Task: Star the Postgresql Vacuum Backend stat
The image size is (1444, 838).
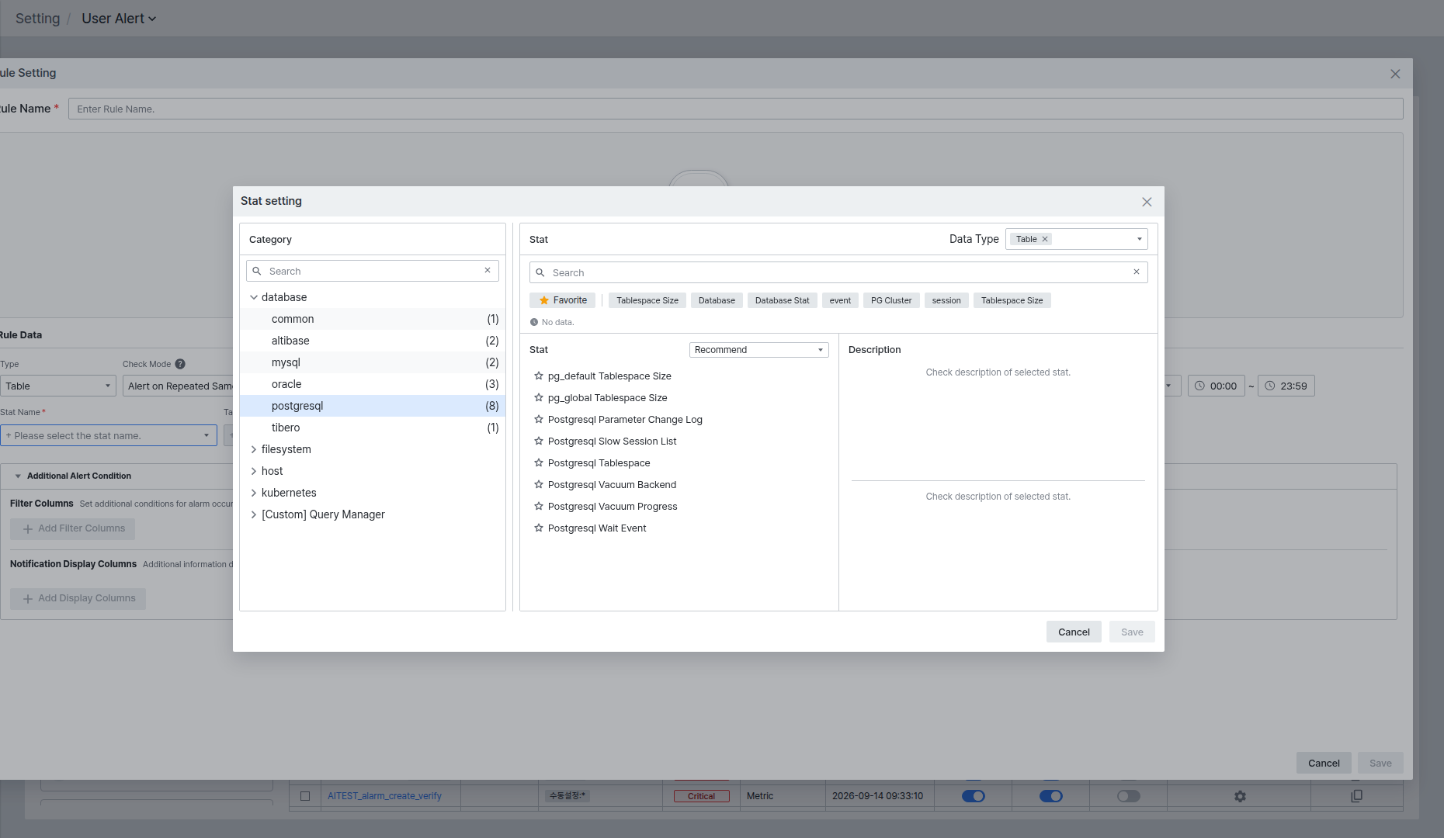Action: click(x=539, y=484)
